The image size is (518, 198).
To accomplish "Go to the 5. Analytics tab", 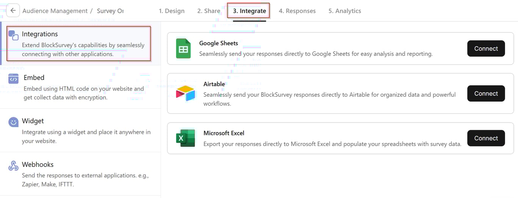I will coord(345,11).
